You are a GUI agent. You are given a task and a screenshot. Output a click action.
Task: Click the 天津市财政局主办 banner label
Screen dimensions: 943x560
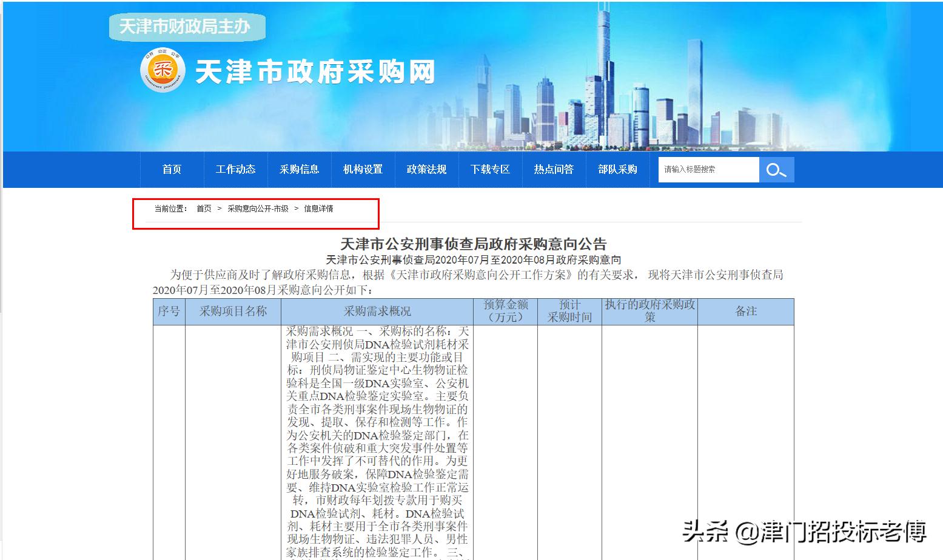[x=187, y=27]
